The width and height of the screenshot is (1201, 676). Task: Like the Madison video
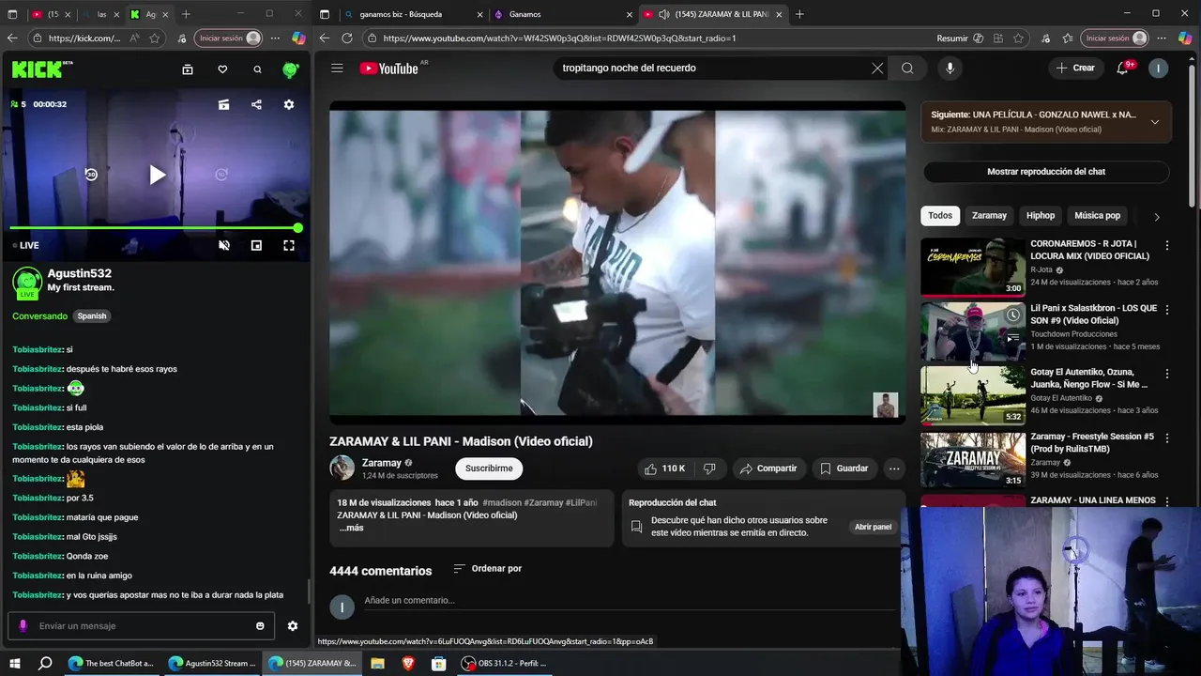coord(664,469)
